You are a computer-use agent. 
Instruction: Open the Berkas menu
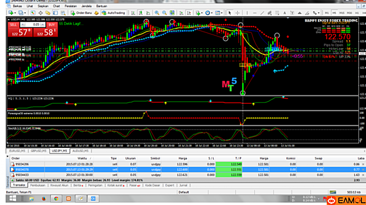[x=17, y=6]
